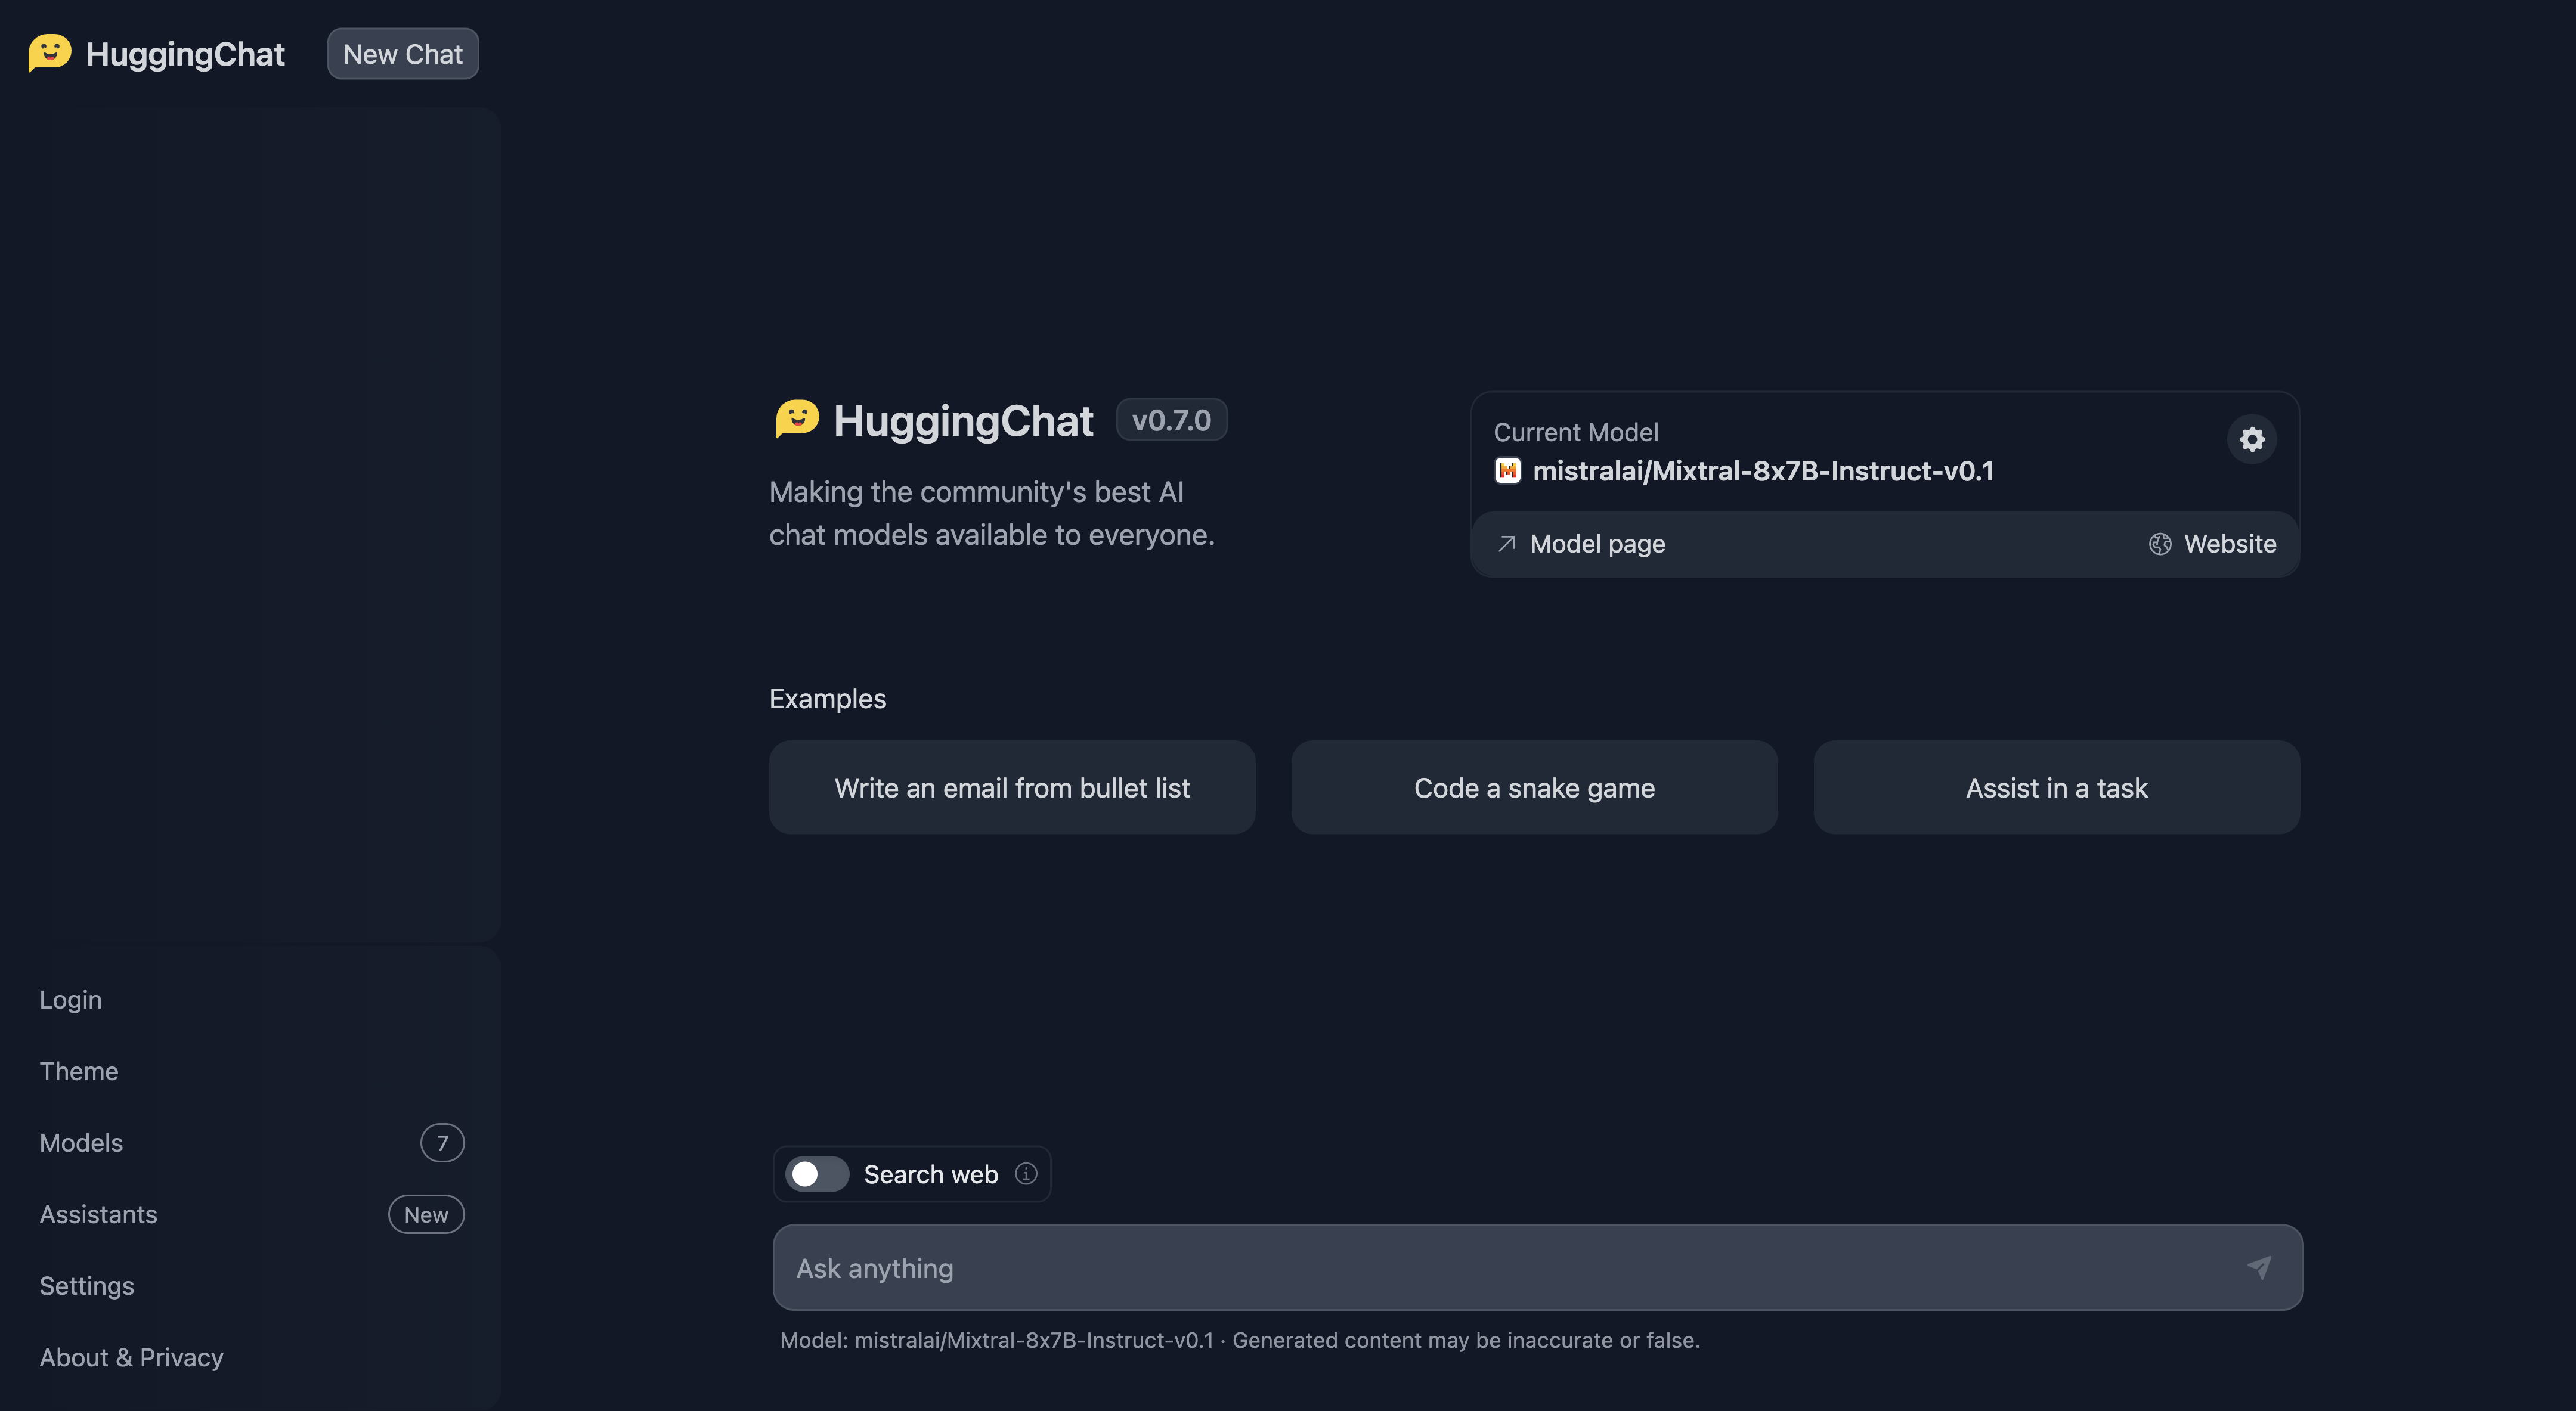The image size is (2576, 1411).
Task: Start a New Chat
Action: coord(402,54)
